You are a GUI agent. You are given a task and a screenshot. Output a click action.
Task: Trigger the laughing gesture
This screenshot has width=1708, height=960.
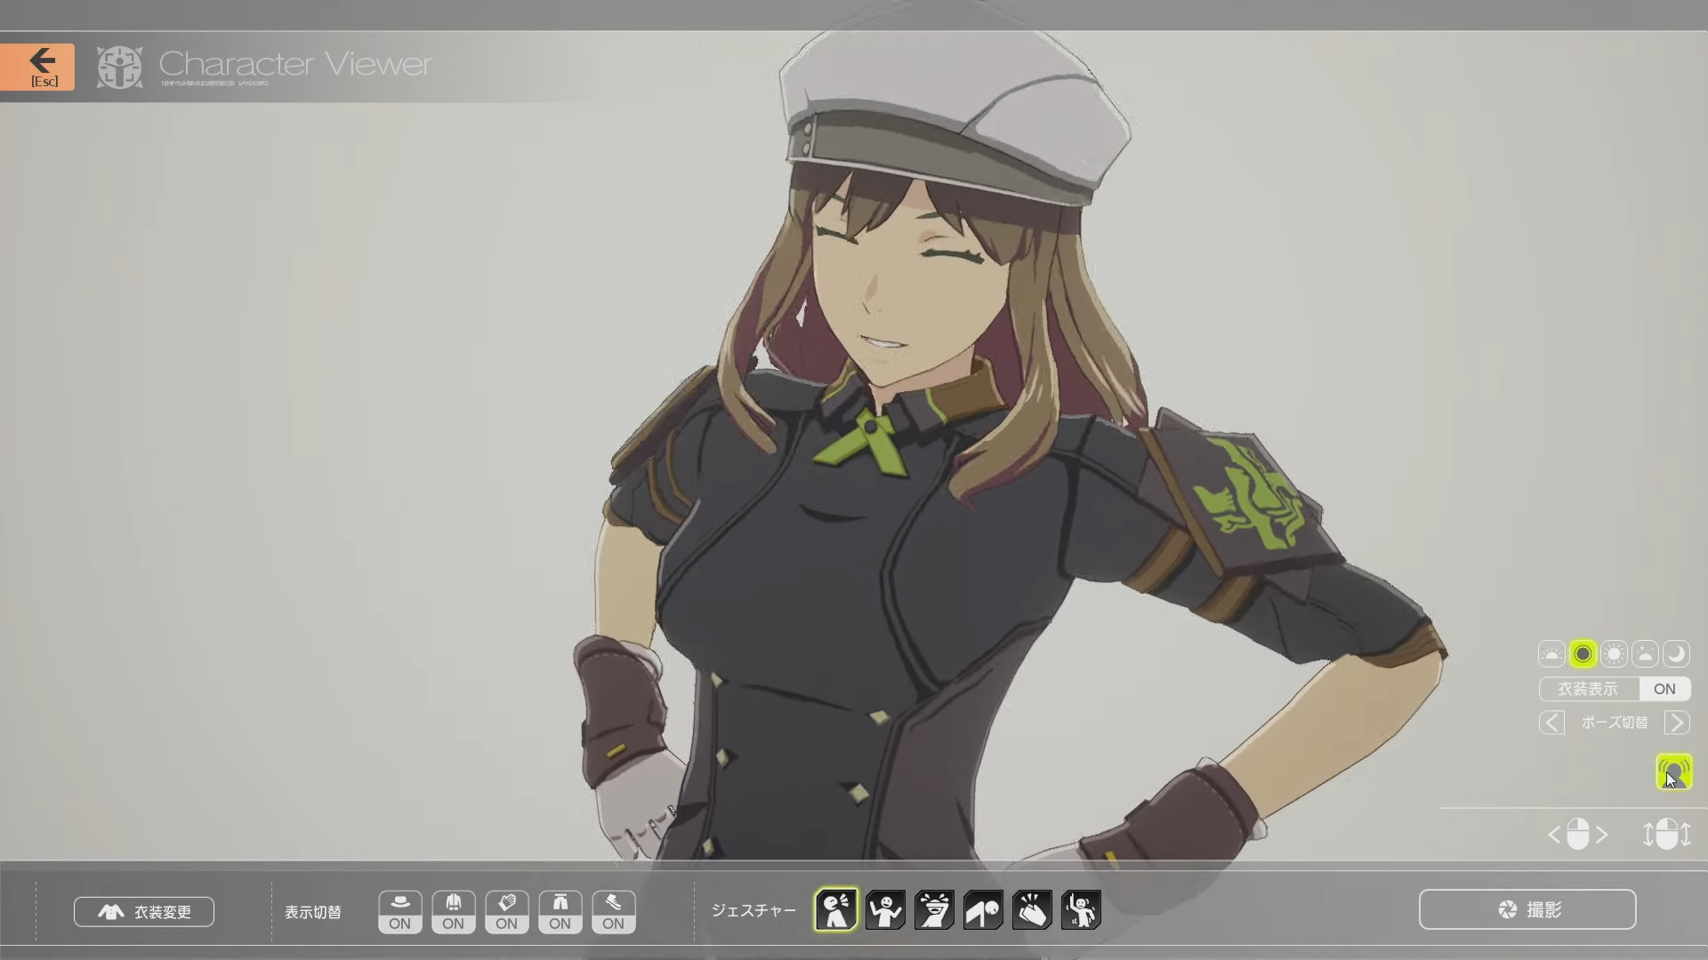[934, 909]
